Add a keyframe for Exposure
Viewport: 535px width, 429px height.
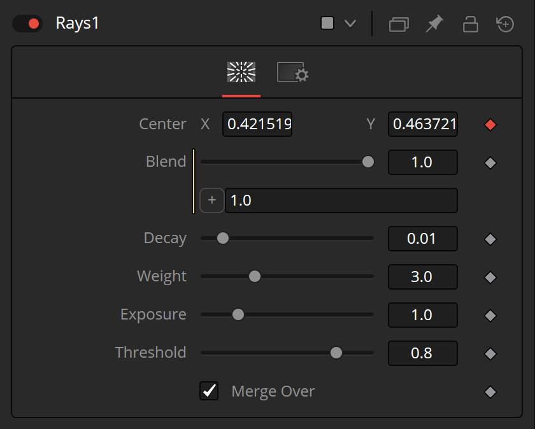point(490,316)
